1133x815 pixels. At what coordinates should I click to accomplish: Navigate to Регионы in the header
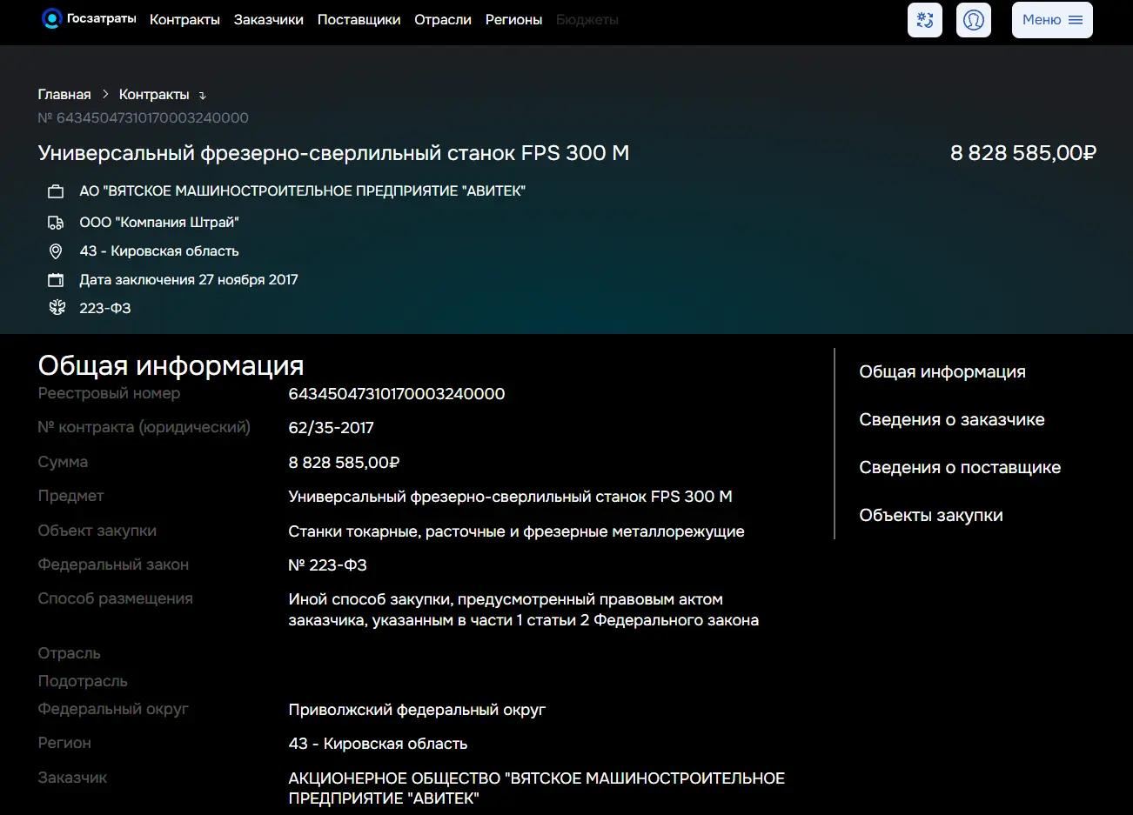click(513, 19)
